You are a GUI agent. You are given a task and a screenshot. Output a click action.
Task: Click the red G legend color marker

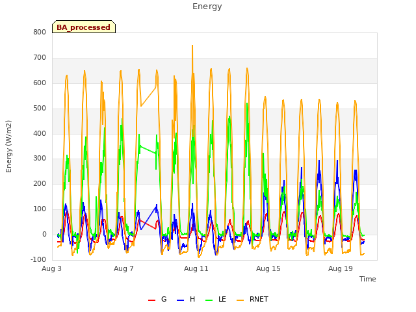tap(151, 300)
